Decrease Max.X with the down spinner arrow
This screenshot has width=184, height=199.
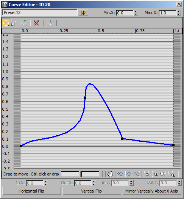tap(179, 14)
